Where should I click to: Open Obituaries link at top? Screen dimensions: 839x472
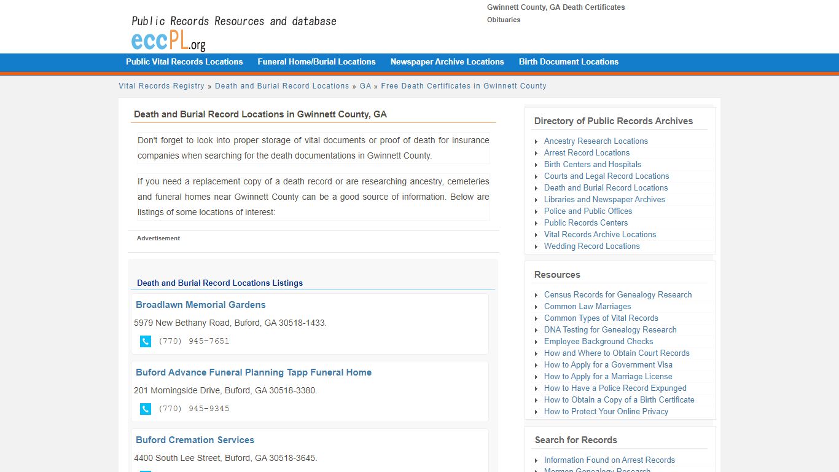(504, 20)
